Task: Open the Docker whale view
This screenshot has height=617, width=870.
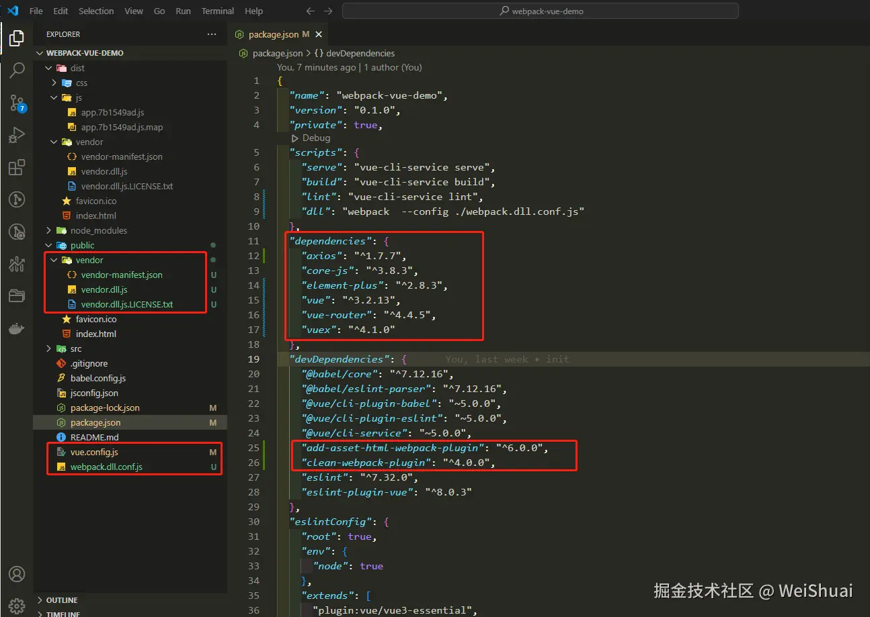Action: pyautogui.click(x=16, y=328)
